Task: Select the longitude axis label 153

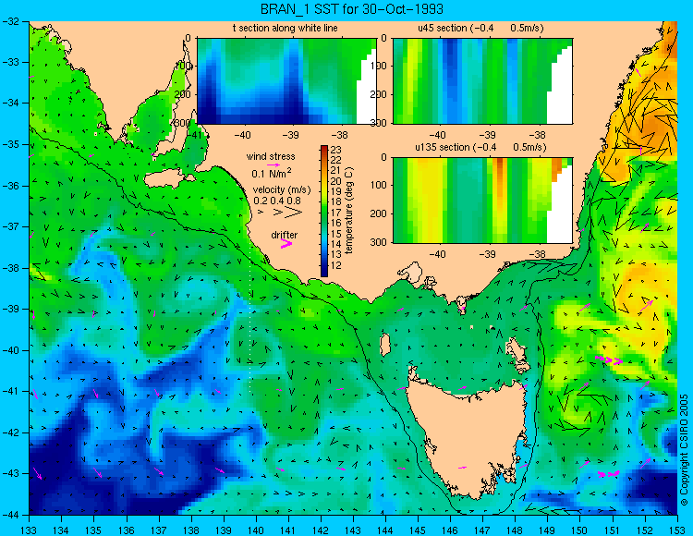Action: tap(676, 530)
